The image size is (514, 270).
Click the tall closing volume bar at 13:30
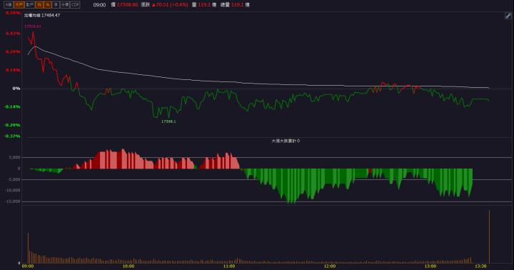pyautogui.click(x=490, y=236)
